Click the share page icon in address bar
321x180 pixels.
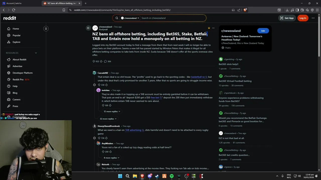pyautogui.click(x=239, y=10)
